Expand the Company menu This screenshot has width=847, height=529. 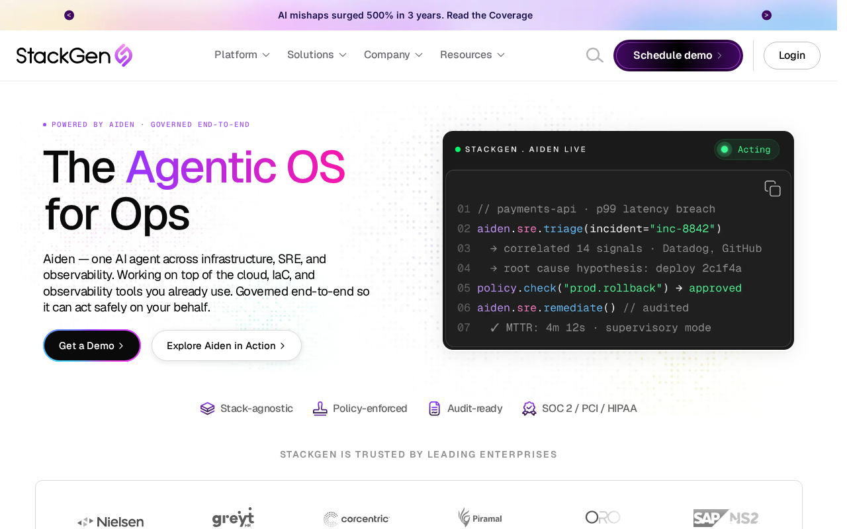pyautogui.click(x=394, y=55)
